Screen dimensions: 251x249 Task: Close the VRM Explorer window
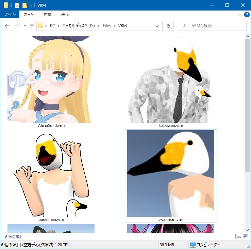point(243,5)
